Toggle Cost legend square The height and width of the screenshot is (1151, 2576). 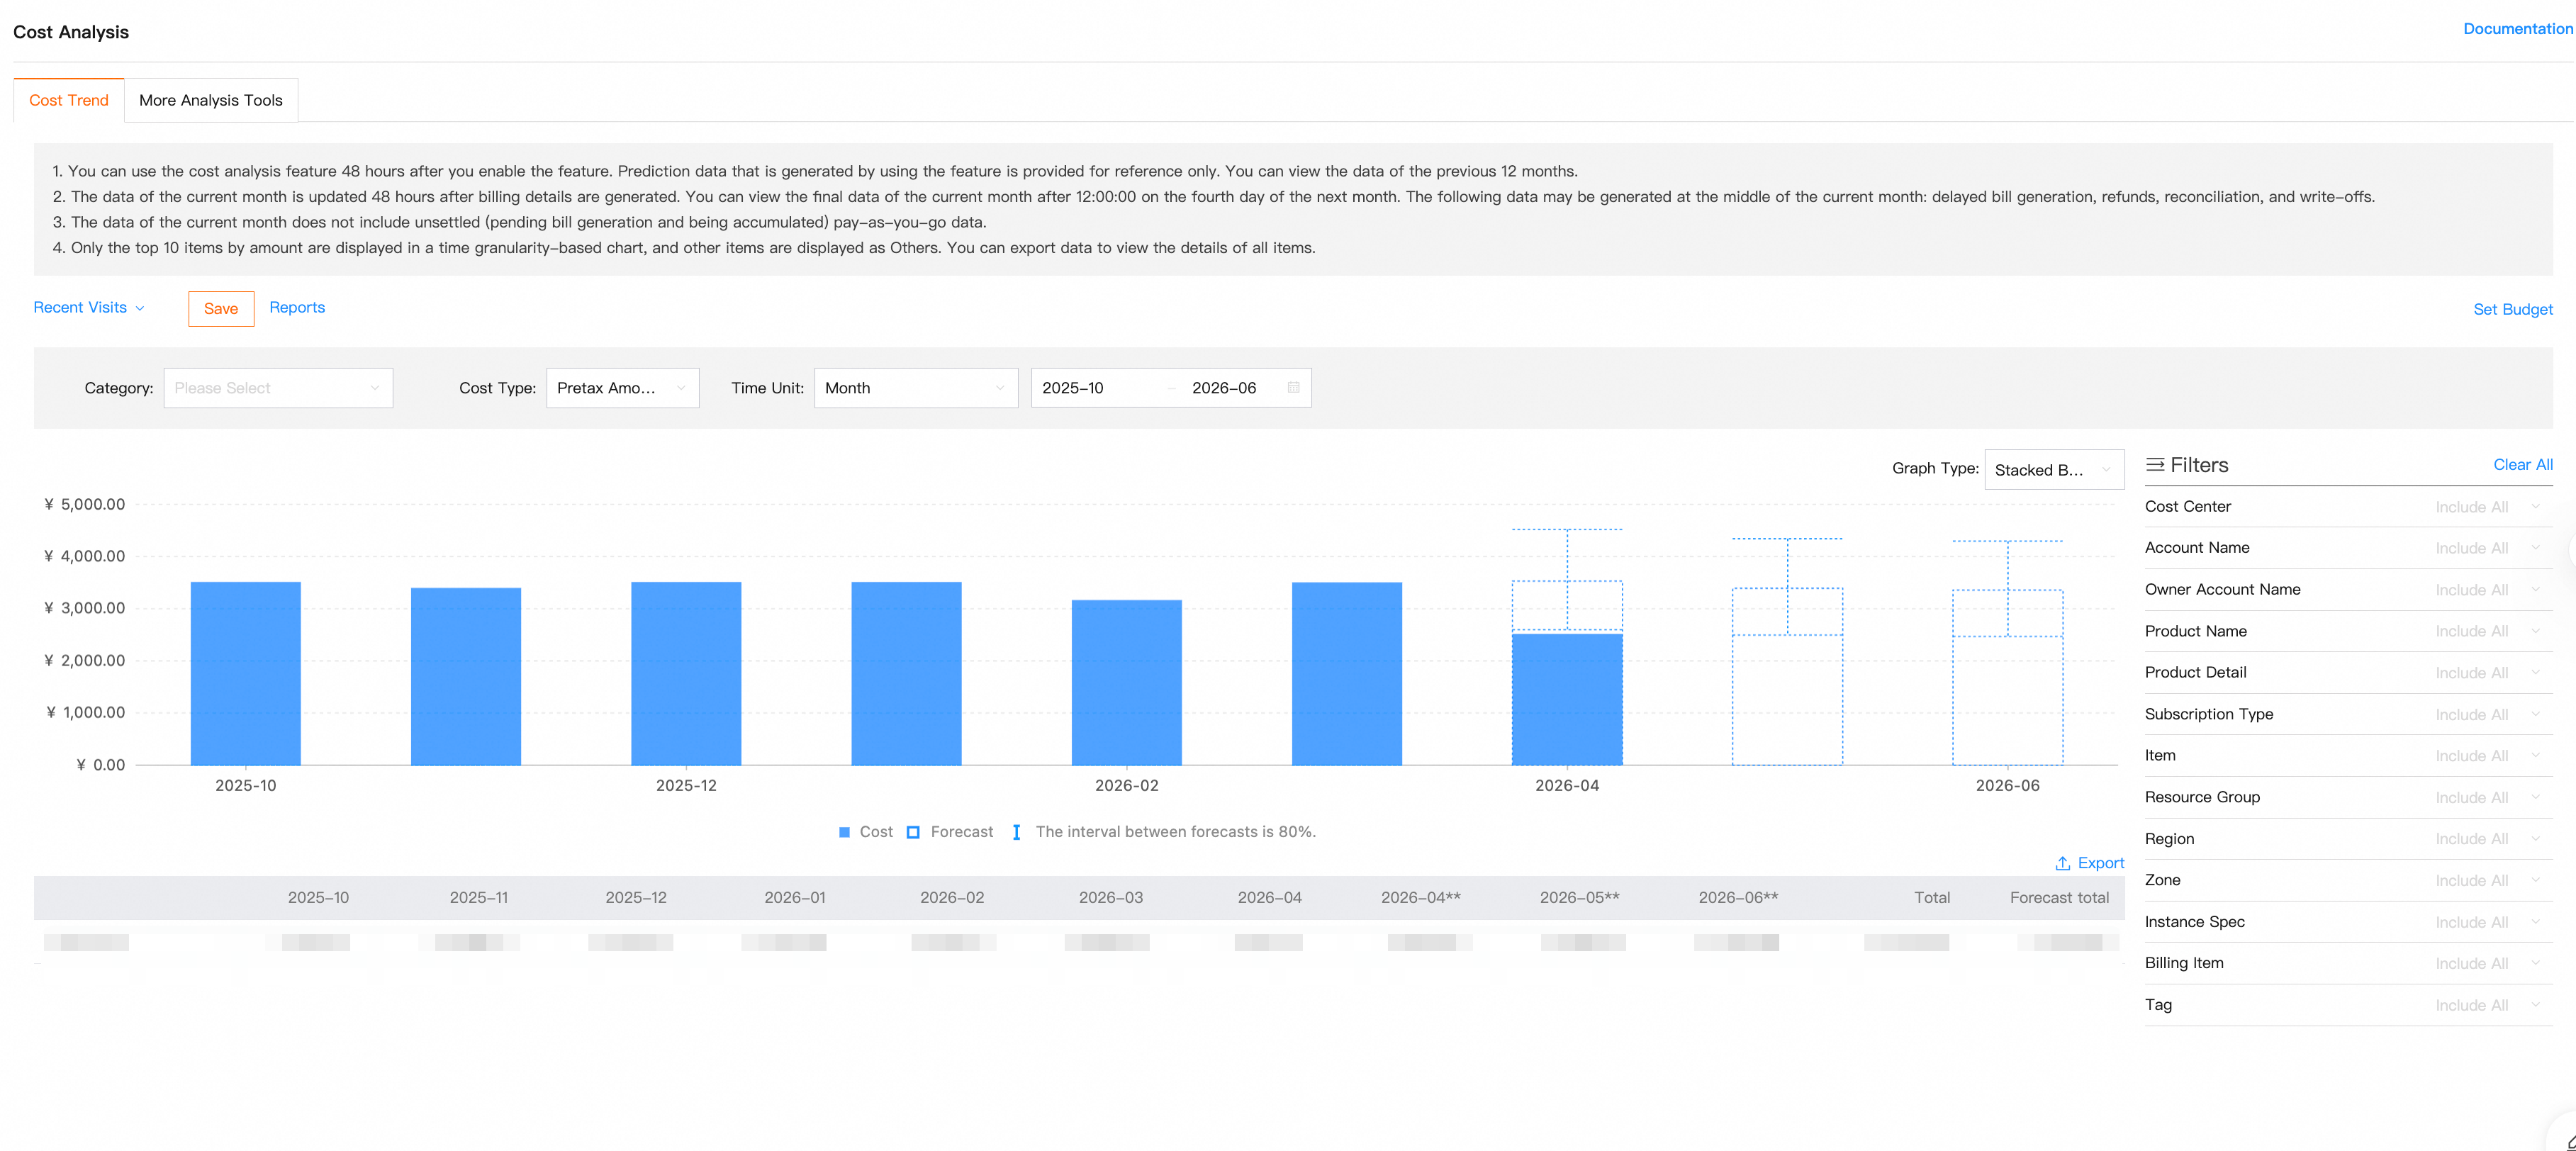(x=844, y=832)
